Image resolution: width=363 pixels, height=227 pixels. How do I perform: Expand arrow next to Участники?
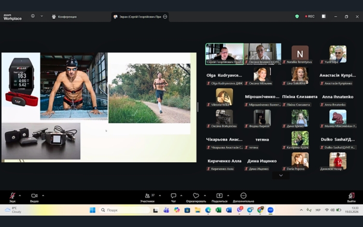click(160, 195)
